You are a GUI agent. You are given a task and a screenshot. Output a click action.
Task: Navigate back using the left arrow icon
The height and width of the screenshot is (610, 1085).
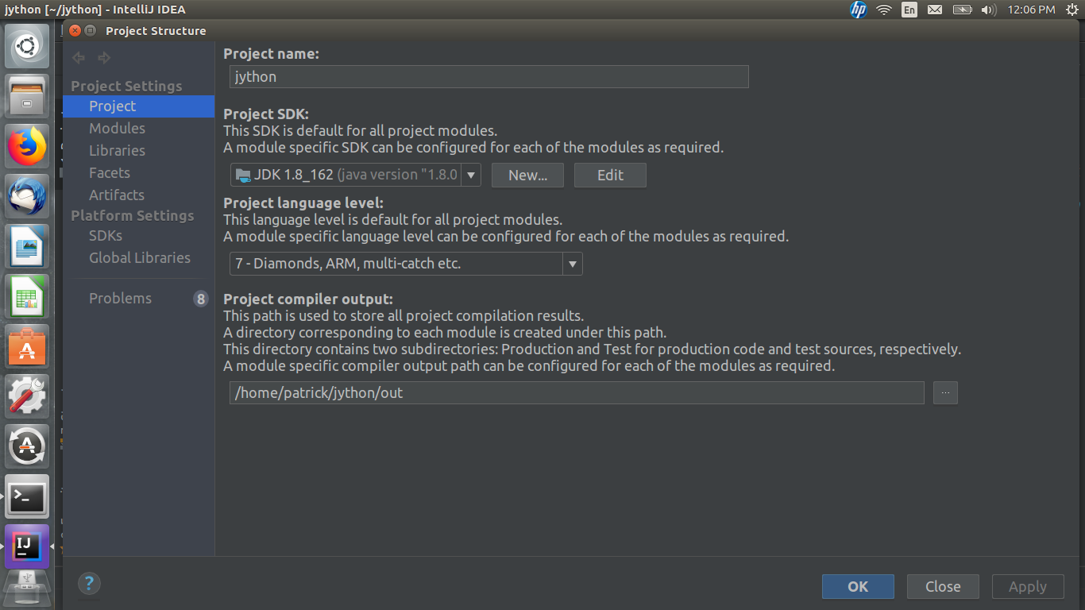click(78, 57)
